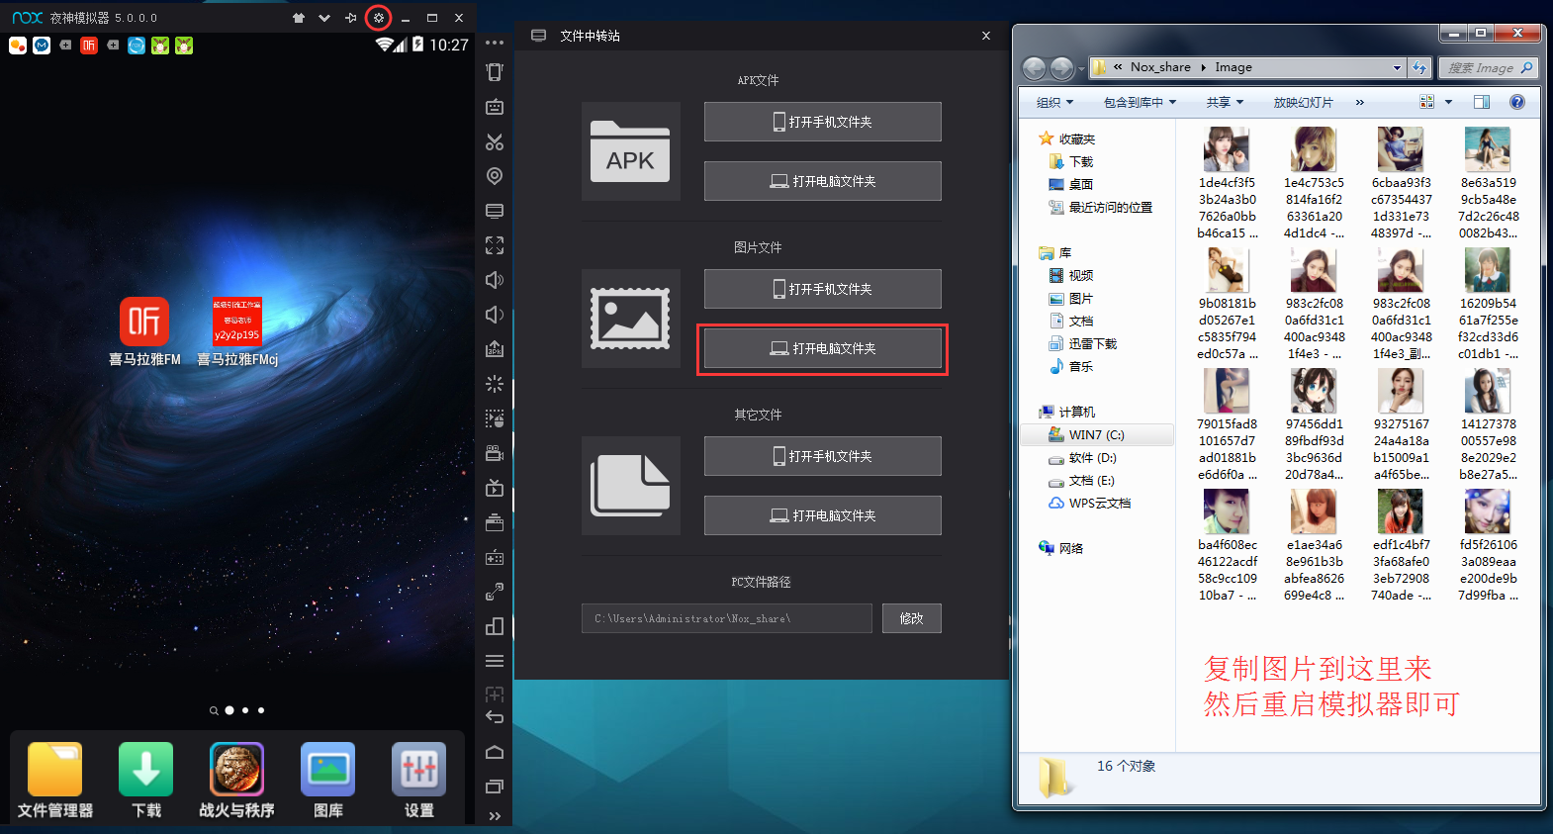
Task: Select WIN7 (C:) drive in navigation tree
Action: [x=1096, y=435]
